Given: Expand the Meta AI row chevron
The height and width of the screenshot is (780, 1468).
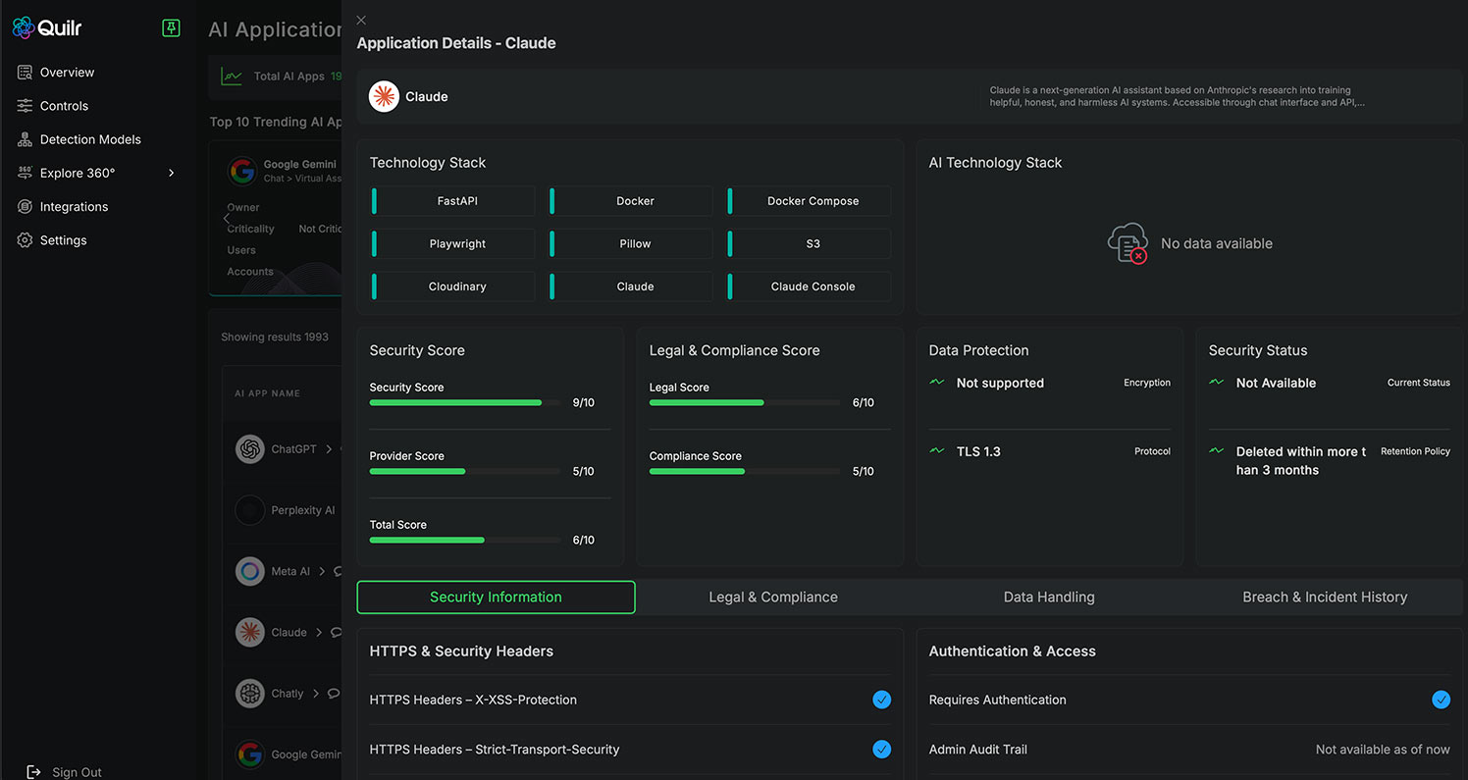Looking at the screenshot, I should (x=322, y=571).
